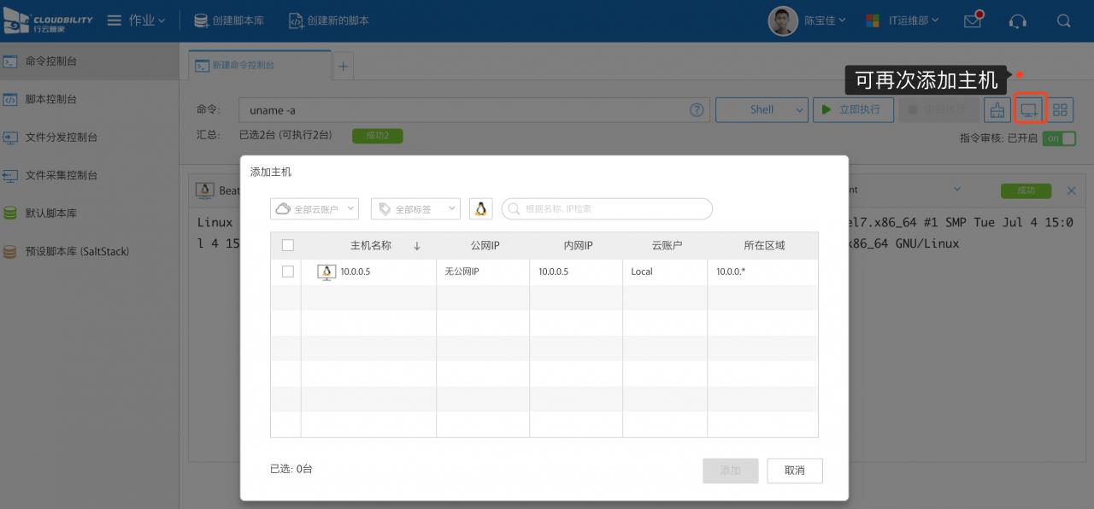Open the 全部标签 tag filter dropdown
The width and height of the screenshot is (1094, 509).
415,208
